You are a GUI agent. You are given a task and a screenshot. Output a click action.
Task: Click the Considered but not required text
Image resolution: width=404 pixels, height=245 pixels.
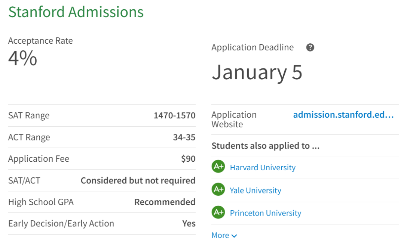pyautogui.click(x=138, y=181)
